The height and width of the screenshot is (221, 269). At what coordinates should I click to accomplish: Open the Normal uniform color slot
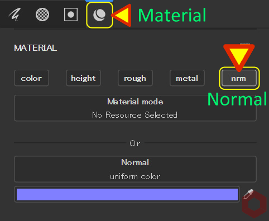pos(135,169)
